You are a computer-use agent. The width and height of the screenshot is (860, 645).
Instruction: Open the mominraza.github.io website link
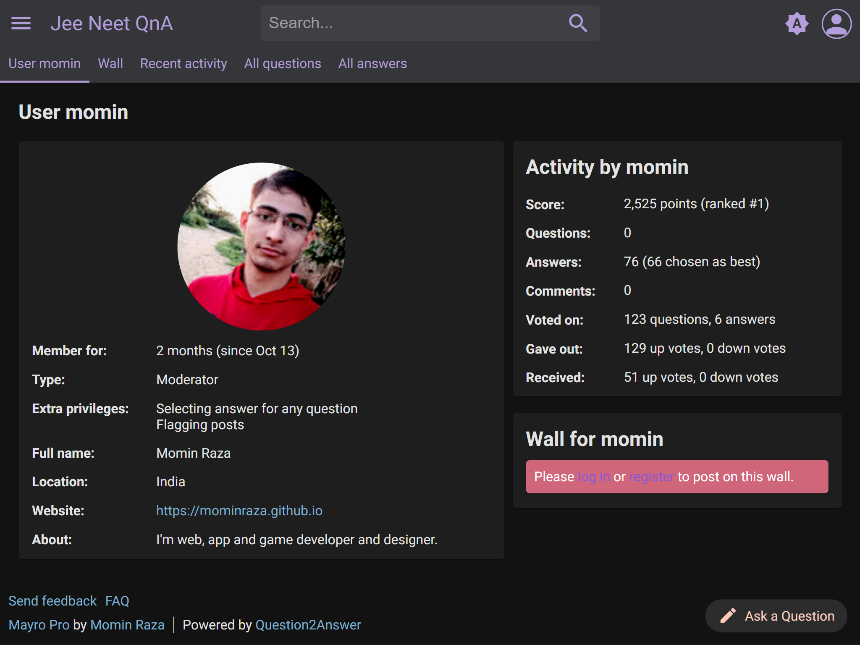(x=239, y=511)
